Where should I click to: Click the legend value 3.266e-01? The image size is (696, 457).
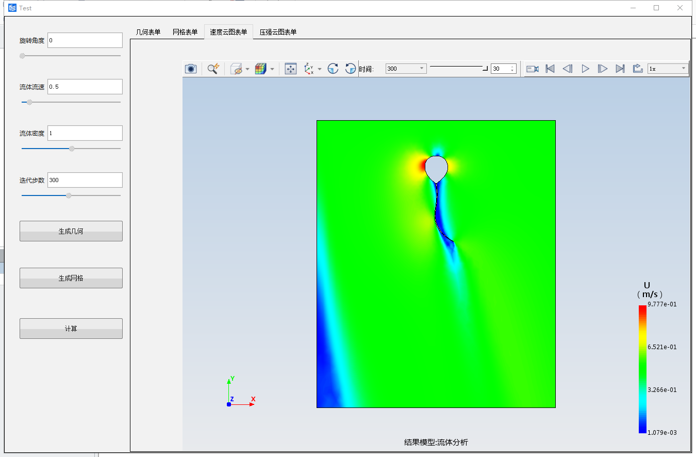pos(662,390)
